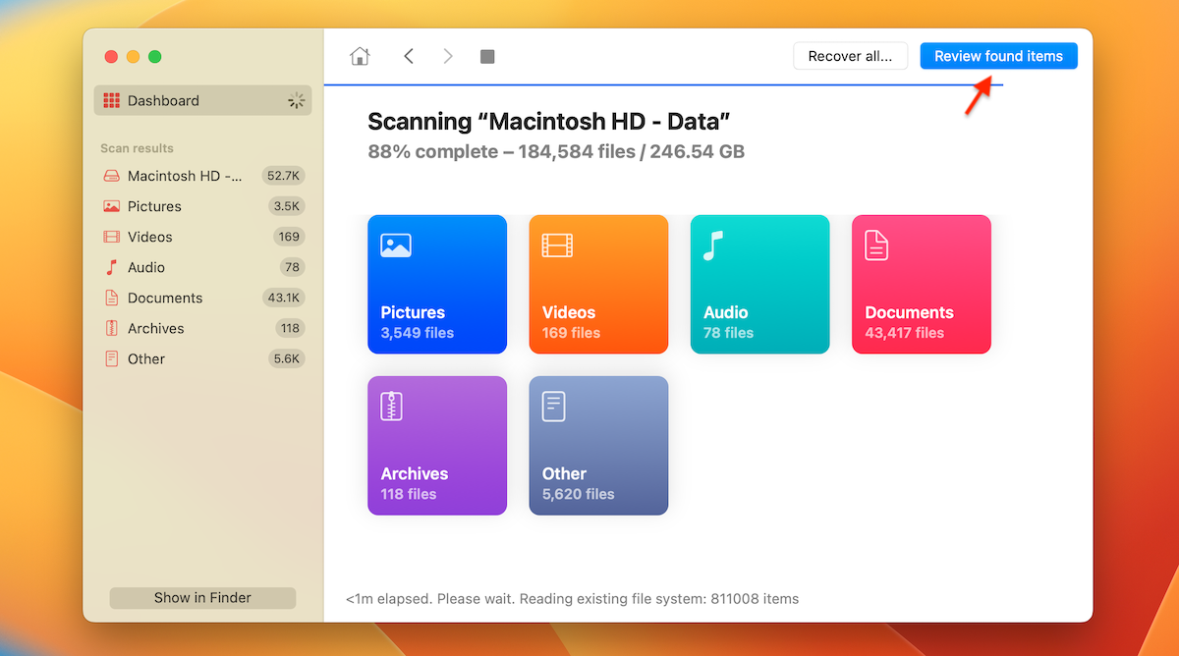
Task: Open the pink Documents card
Action: pos(921,285)
